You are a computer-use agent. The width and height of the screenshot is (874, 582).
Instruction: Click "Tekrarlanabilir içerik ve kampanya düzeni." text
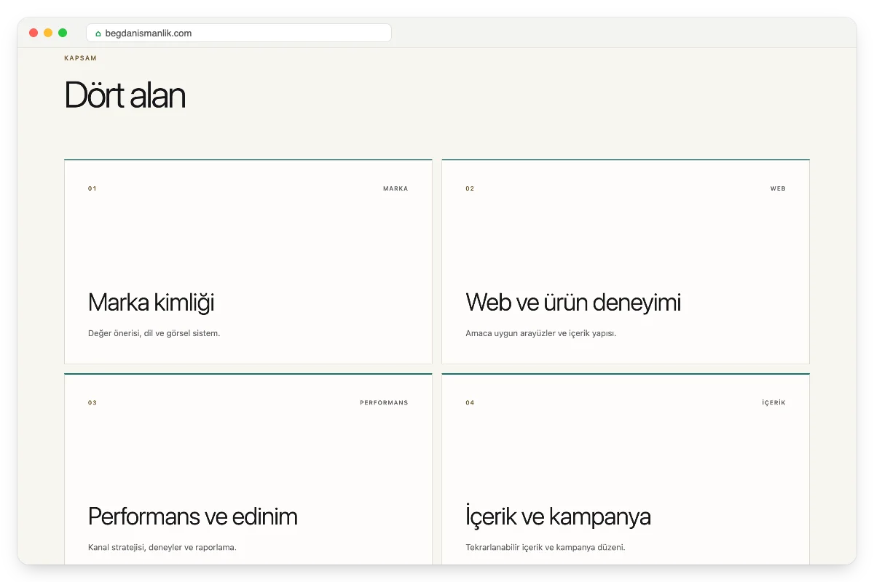pyautogui.click(x=546, y=547)
